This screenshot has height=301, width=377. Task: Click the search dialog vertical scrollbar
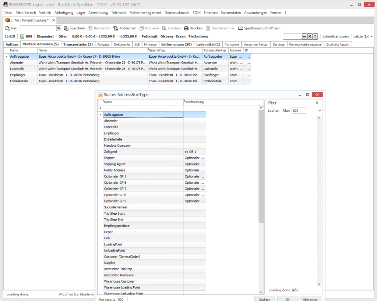coord(261,165)
